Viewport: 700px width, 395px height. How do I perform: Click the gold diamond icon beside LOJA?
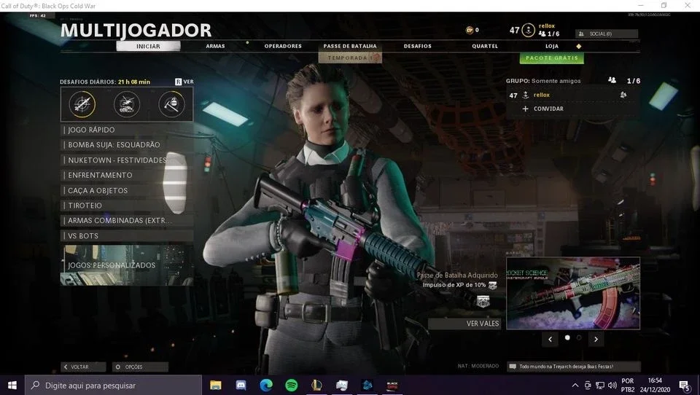point(578,46)
